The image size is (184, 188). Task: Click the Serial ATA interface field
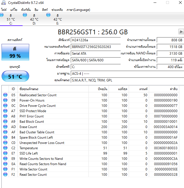click(x=96, y=54)
